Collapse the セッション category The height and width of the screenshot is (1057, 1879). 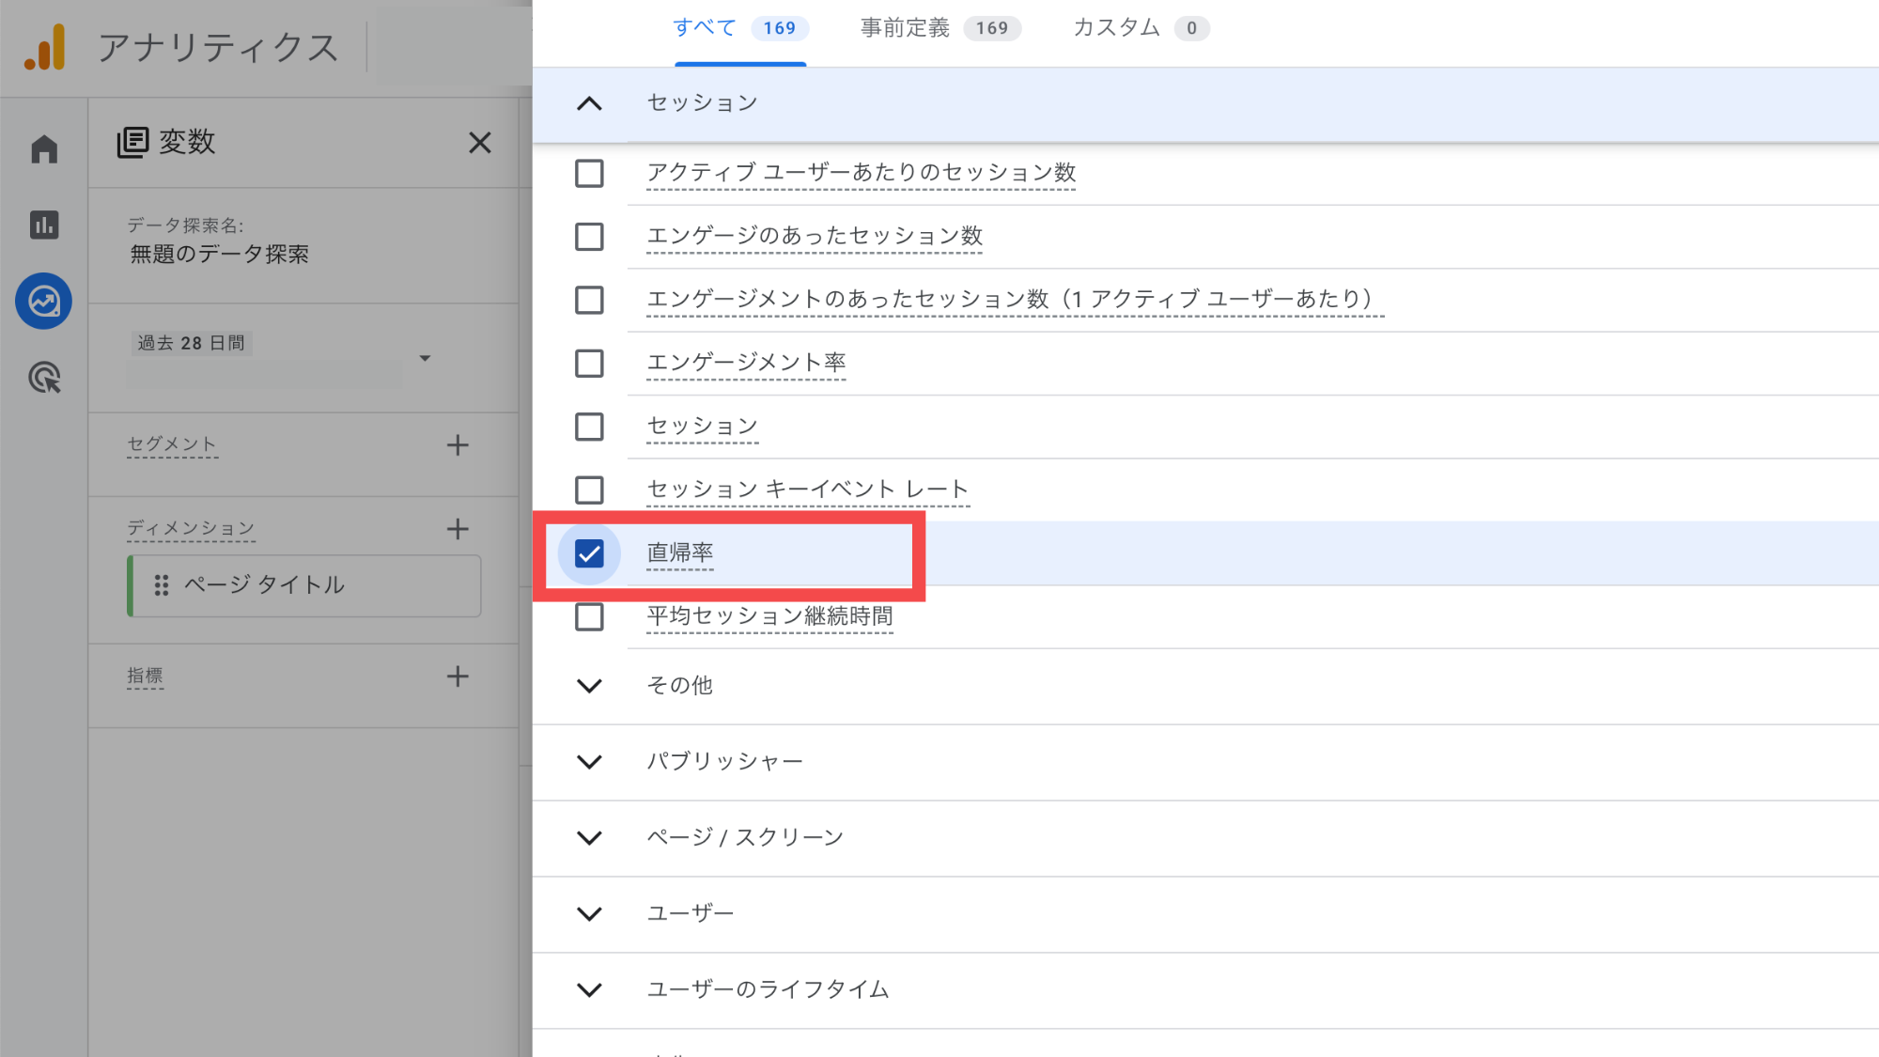589,103
